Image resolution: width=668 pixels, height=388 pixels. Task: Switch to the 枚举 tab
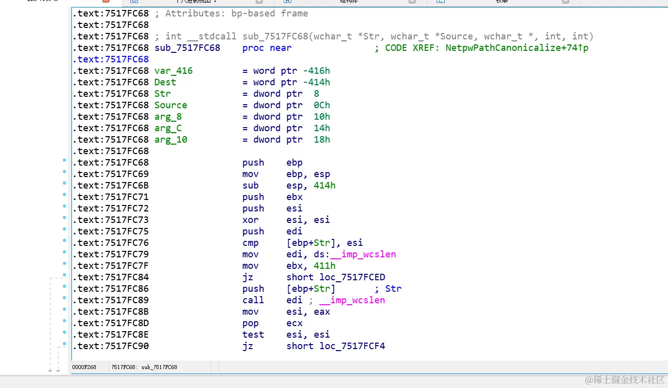click(502, 1)
